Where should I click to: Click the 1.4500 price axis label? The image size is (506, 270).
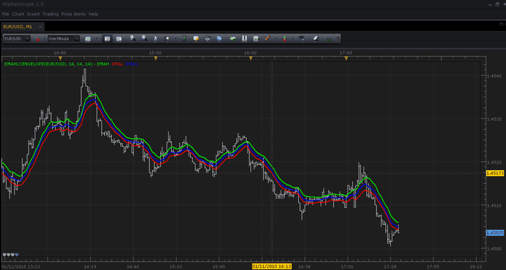tap(495, 248)
